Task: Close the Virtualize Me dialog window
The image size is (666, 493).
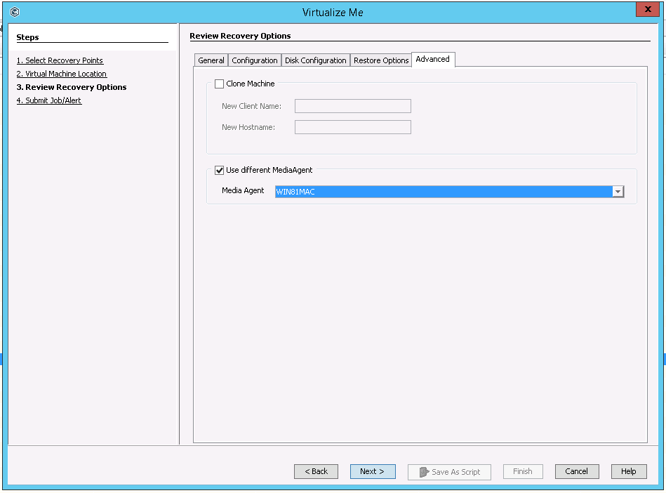Action: [x=646, y=11]
